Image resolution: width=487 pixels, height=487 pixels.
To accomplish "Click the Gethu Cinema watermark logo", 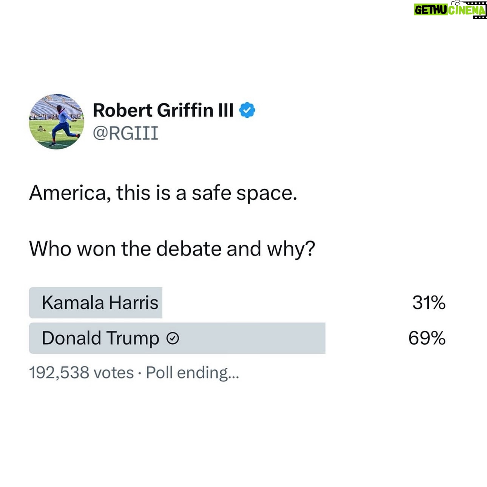I will (450, 9).
